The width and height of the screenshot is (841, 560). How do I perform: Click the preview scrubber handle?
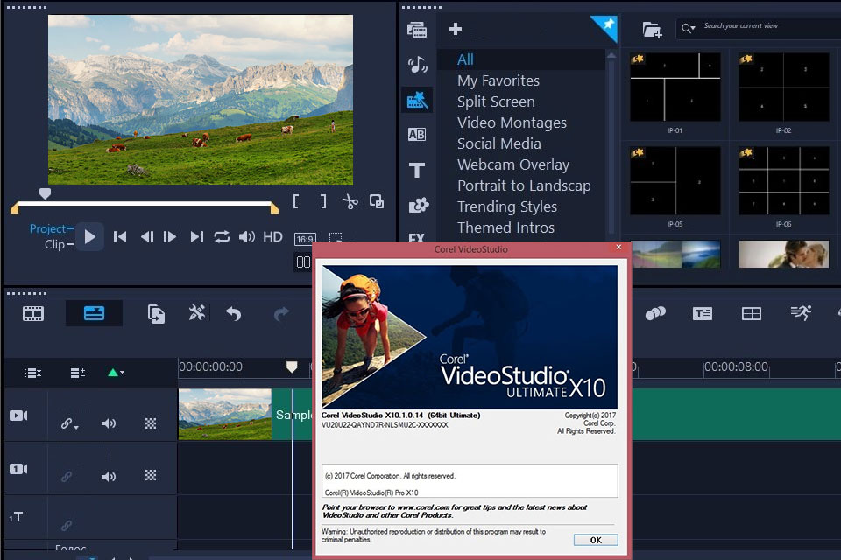coord(45,193)
